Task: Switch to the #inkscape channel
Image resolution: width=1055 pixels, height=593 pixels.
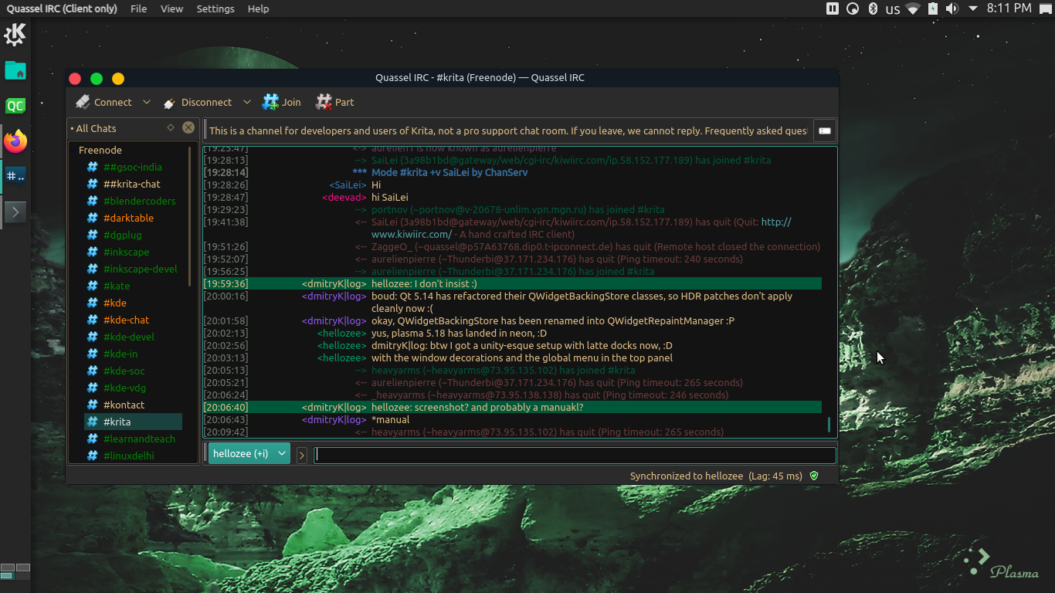Action: [x=127, y=252]
